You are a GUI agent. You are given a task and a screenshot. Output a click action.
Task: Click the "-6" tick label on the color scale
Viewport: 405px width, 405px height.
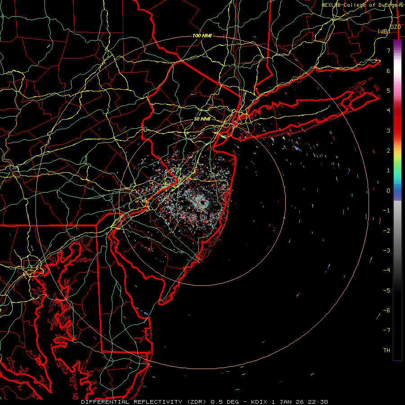387,310
